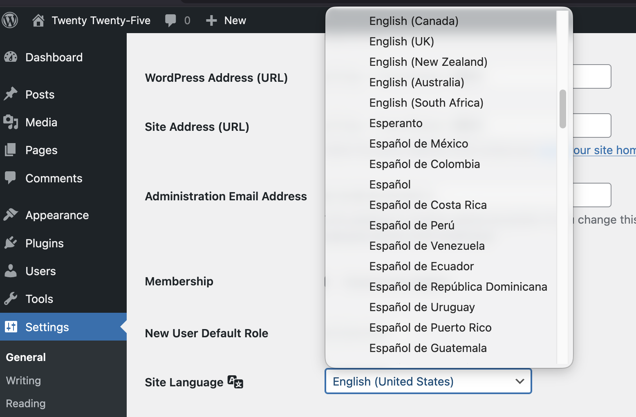Click the Users person icon in sidebar
Image resolution: width=636 pixels, height=417 pixels.
(11, 271)
